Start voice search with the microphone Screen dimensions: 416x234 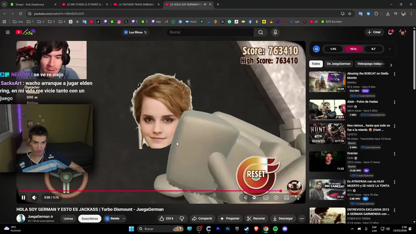275,32
